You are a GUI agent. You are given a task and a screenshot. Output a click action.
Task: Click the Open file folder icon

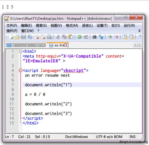coord(17,37)
